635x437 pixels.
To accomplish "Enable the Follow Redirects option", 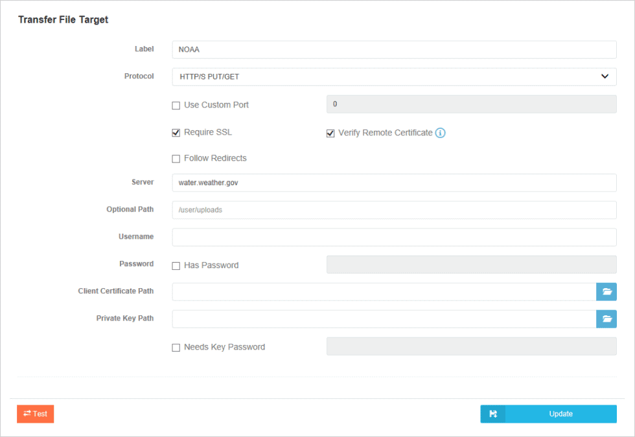I will click(x=176, y=158).
